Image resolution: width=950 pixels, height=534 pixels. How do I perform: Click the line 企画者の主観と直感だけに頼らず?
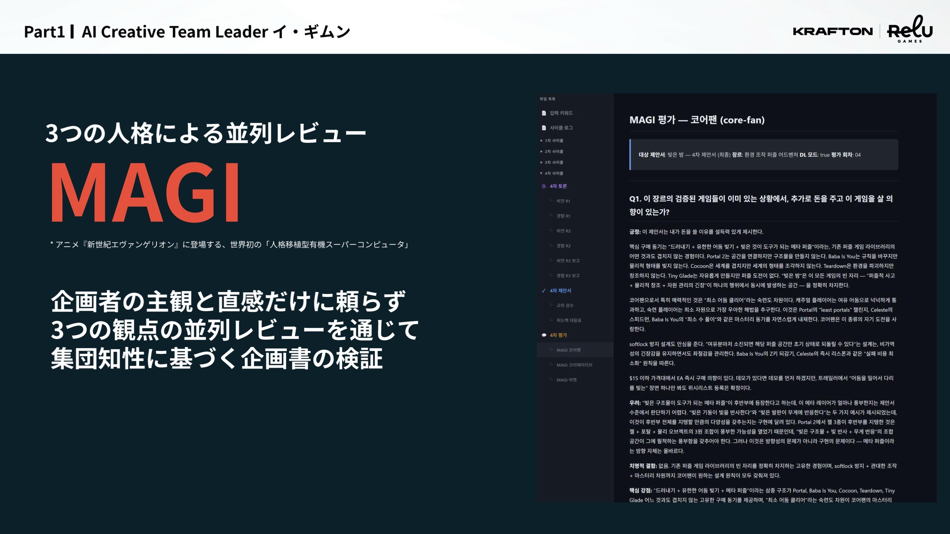(x=228, y=301)
